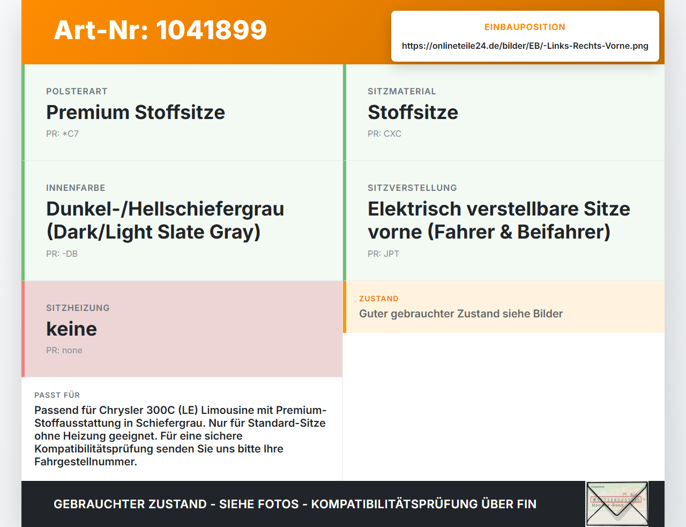Screen dimensions: 686x527
Task: Click the envelope thumbnail in the footer
Action: coord(617,504)
